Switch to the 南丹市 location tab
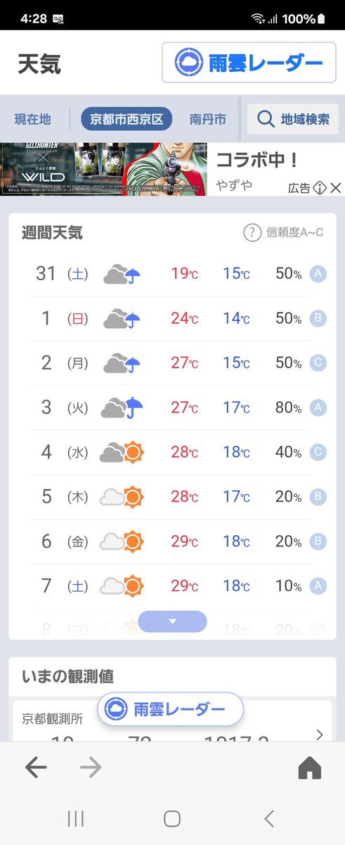 208,119
